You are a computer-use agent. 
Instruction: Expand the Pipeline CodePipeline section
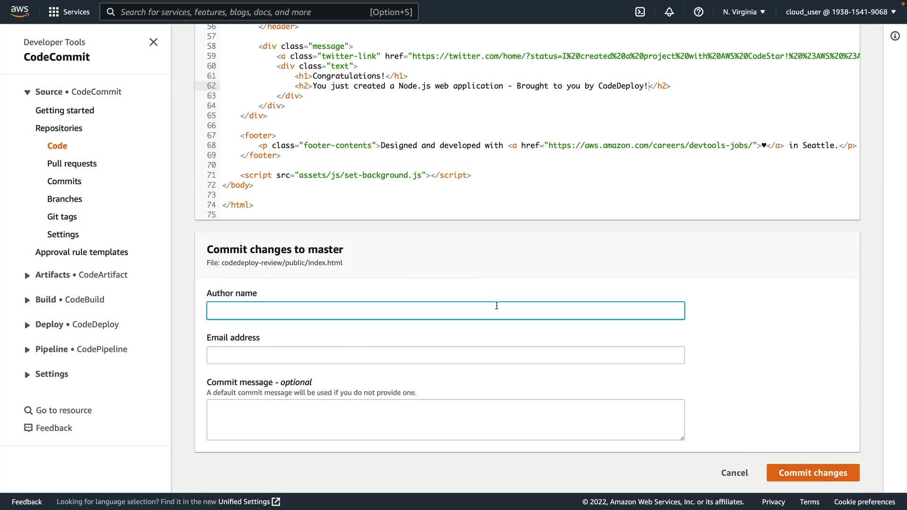pyautogui.click(x=27, y=349)
